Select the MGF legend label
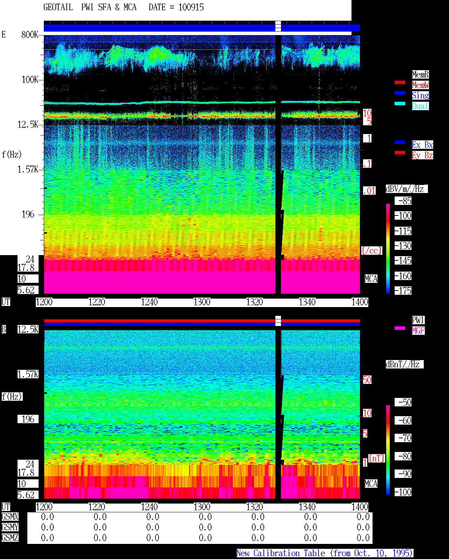 pyautogui.click(x=418, y=331)
